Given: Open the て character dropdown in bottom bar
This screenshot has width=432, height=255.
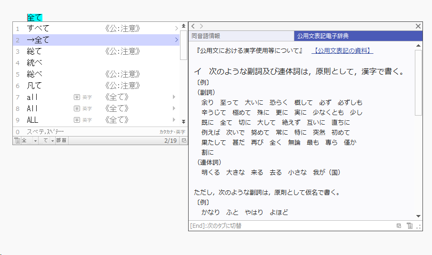Looking at the screenshot, I should (52, 141).
